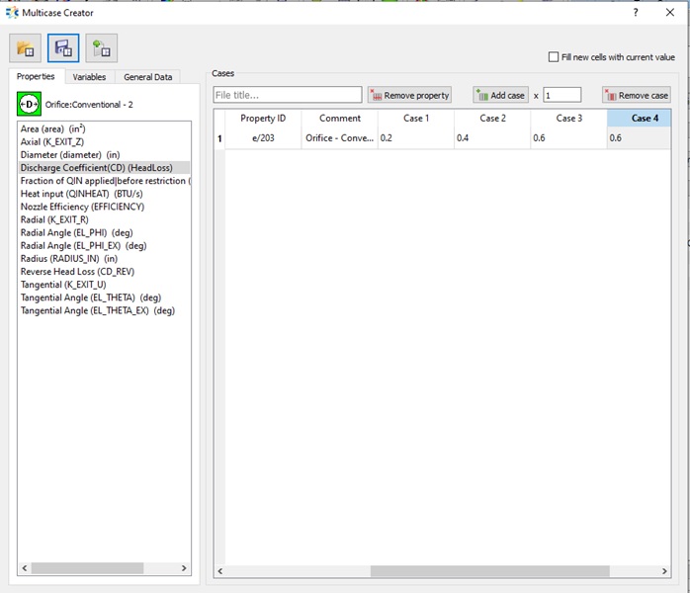The image size is (690, 593).
Task: Click the File title input field
Action: coord(288,95)
